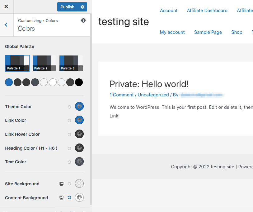Open the Theme Color picker
The width and height of the screenshot is (253, 212).
point(79,107)
